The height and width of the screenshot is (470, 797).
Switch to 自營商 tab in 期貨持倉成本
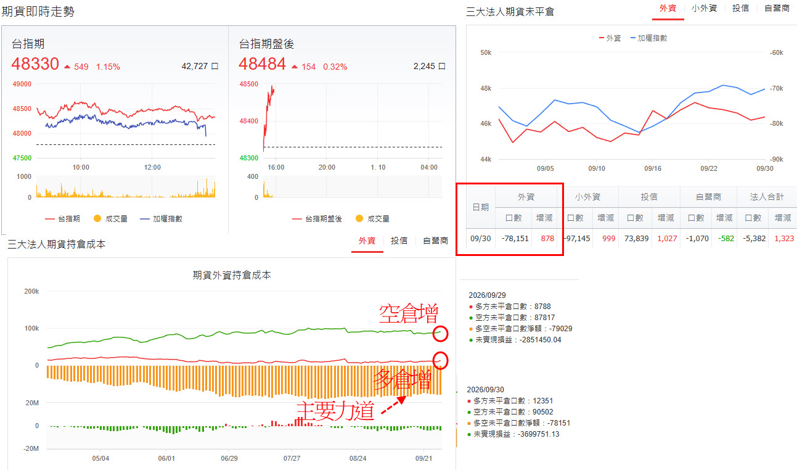(435, 241)
